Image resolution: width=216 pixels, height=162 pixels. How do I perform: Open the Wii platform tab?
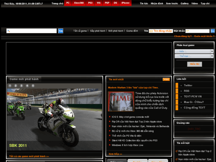(99, 3)
